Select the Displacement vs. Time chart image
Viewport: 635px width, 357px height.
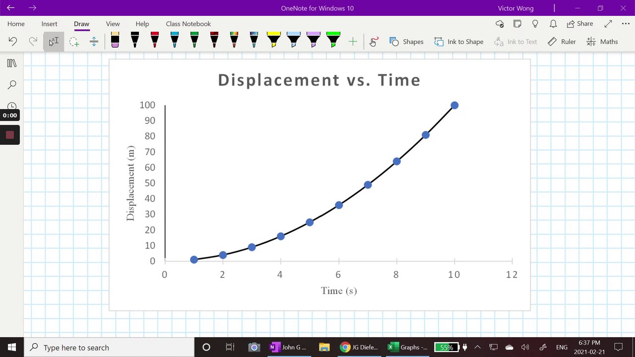click(x=319, y=185)
